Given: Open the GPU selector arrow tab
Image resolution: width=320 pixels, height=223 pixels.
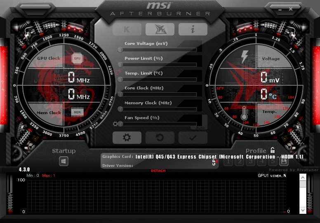Looking at the screenshot, I should 214,162.
